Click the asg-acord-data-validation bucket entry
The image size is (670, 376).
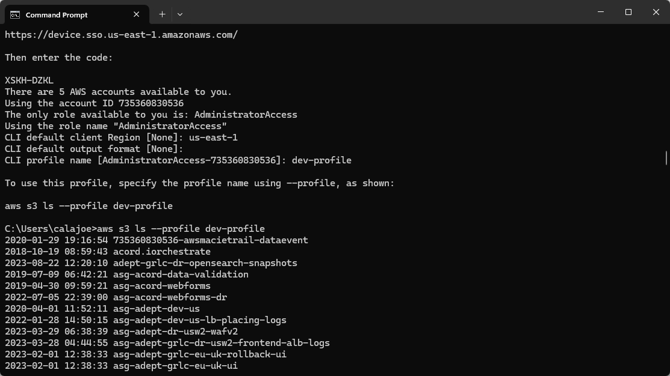point(181,274)
